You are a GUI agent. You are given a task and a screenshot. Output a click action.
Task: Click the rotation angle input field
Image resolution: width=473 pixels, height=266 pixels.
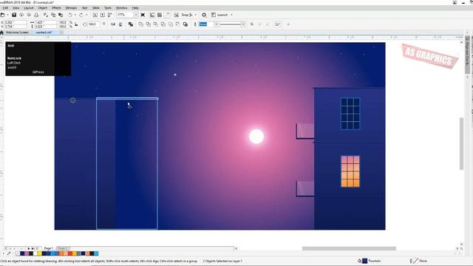click(x=94, y=24)
